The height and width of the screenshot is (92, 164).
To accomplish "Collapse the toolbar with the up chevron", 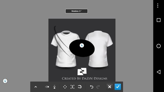I will (36, 87).
